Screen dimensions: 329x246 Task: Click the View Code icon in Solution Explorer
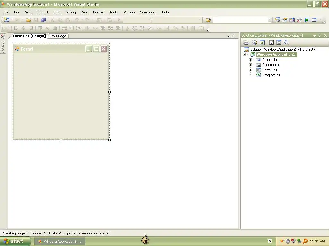(271, 43)
